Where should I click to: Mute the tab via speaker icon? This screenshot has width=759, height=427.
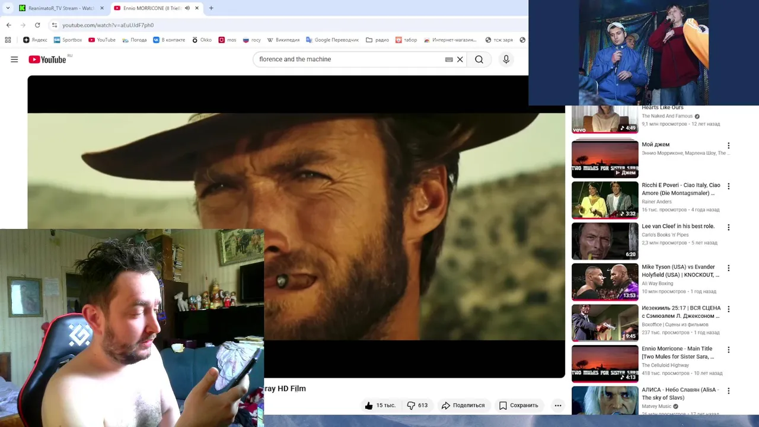(x=187, y=8)
